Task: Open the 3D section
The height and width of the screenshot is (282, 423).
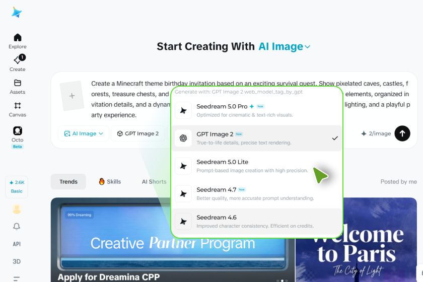Action: (17, 261)
